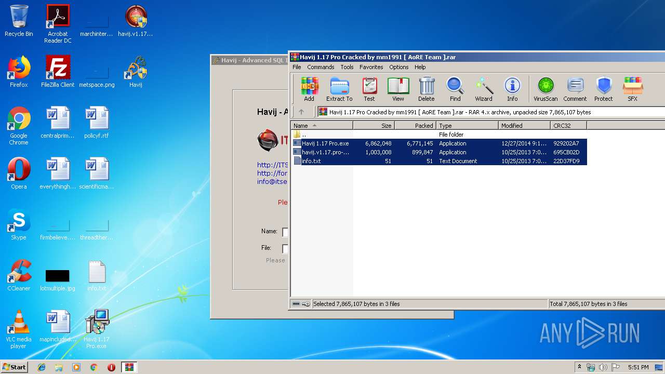Open Windows Explorer from the taskbar
The image size is (665, 374).
click(59, 367)
